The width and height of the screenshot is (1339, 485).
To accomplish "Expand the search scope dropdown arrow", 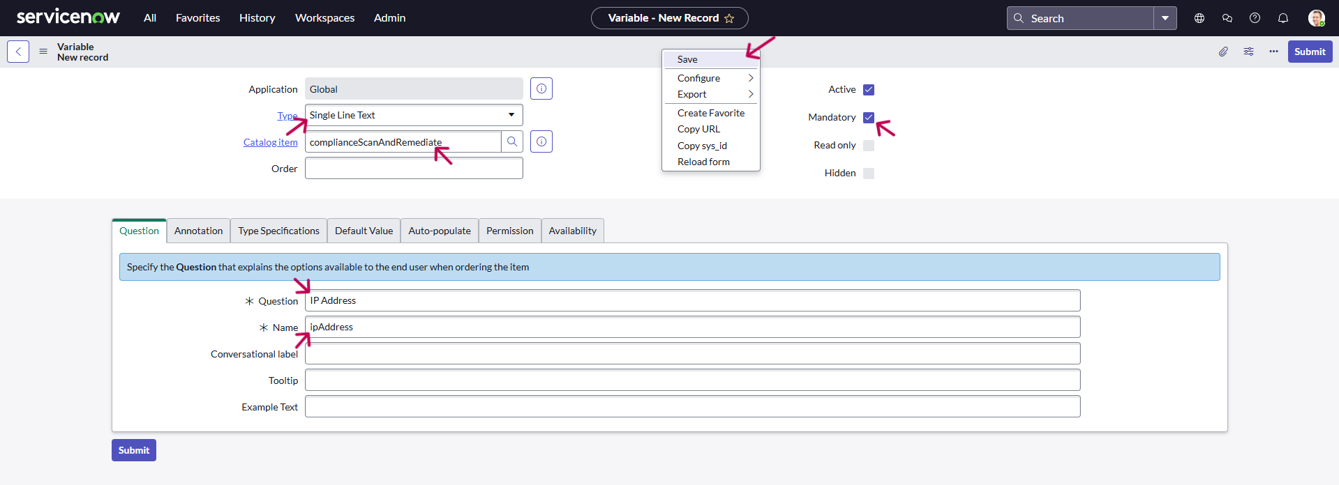I will point(1165,18).
